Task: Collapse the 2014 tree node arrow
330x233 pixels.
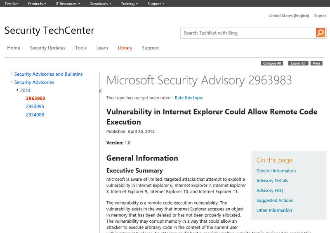Action: pos(17,90)
